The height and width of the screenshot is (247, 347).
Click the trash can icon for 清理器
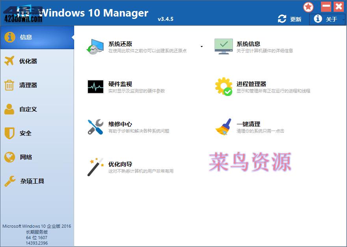click(x=9, y=85)
